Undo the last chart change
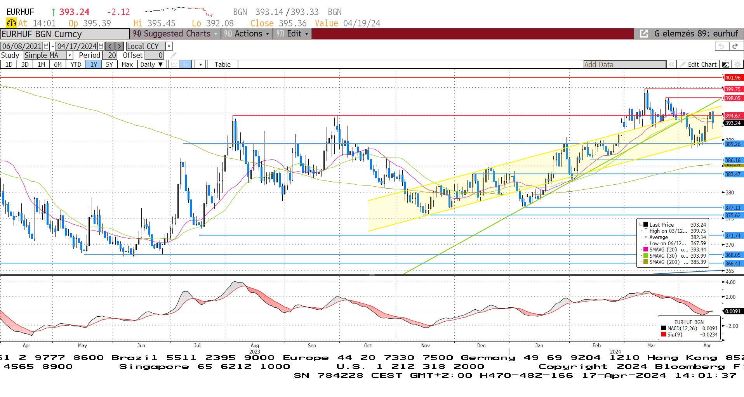 tap(721, 46)
